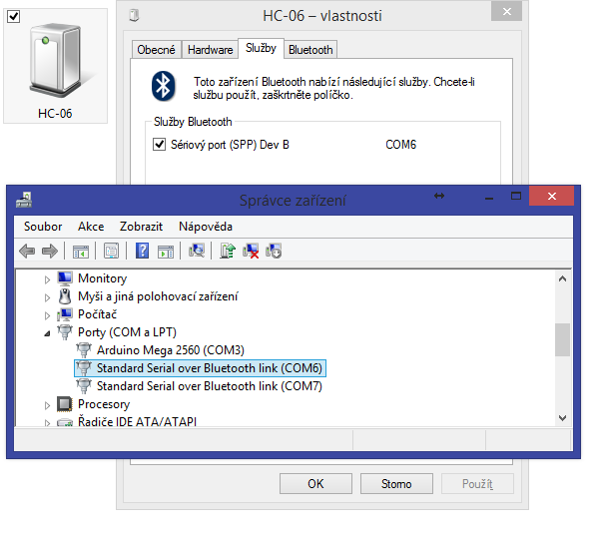Switch to the Obecné tab
The height and width of the screenshot is (542, 608).
[157, 50]
